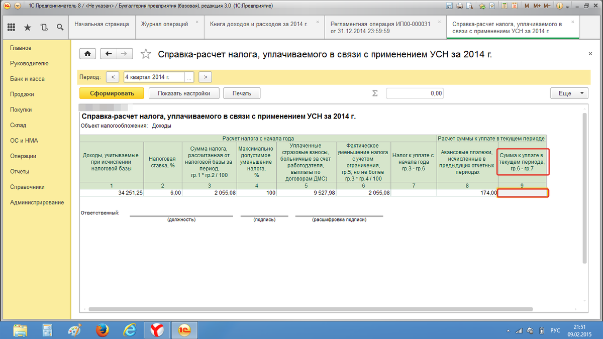Screen dimensions: 603x339
Task: Select the cell with value 34 251,25
Action: 112,192
